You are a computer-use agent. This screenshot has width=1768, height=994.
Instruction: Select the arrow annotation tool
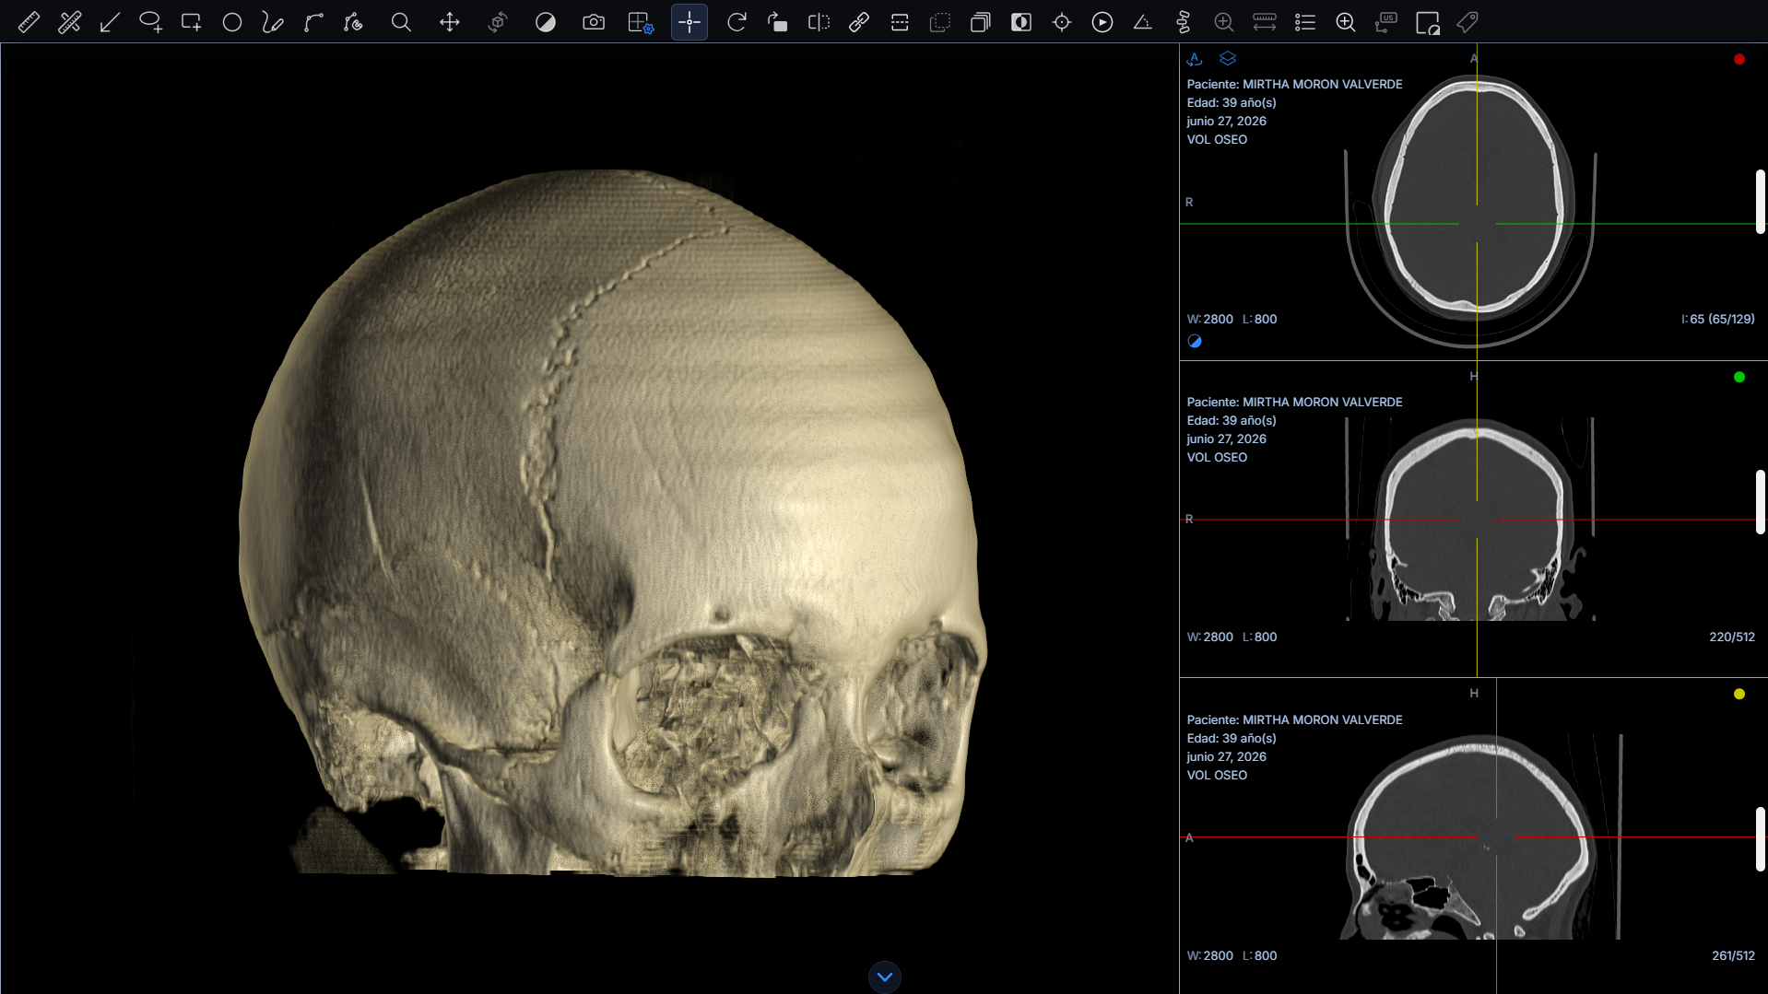110,22
